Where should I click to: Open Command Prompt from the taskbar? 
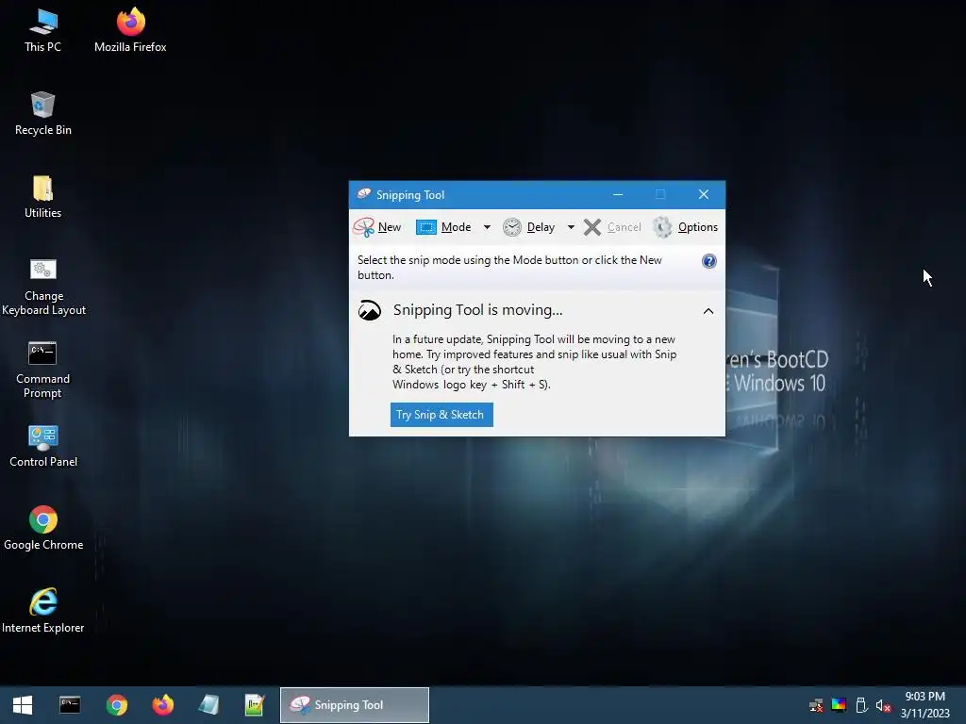(x=70, y=705)
